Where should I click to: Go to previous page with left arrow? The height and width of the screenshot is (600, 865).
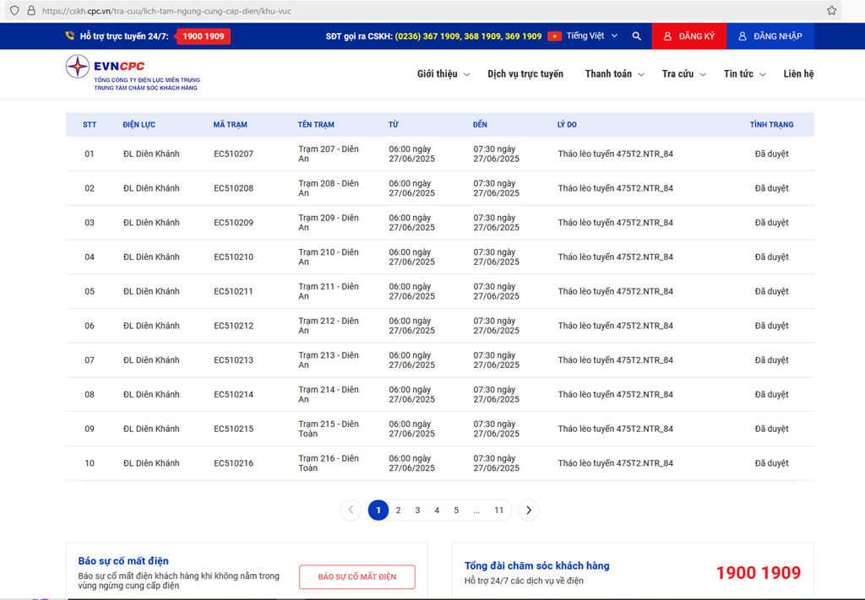pos(351,511)
